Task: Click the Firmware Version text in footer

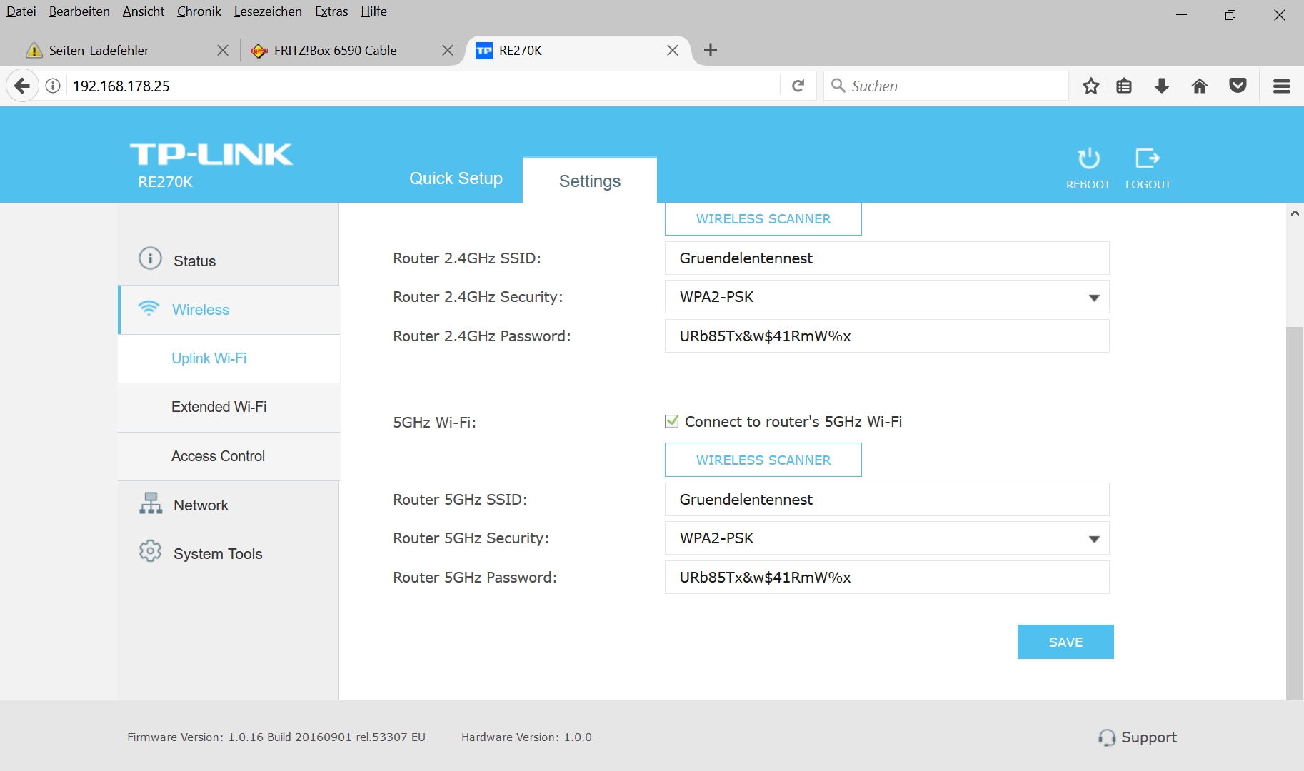Action: pos(276,737)
